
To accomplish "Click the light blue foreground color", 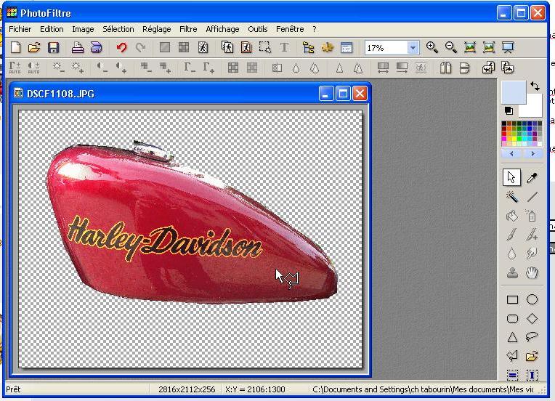I will click(514, 92).
